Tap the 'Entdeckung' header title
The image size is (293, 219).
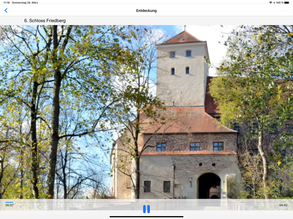pos(146,11)
